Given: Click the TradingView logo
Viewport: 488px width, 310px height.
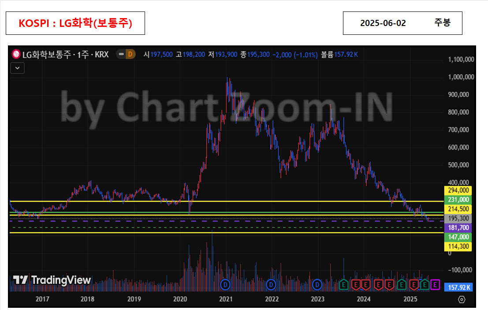Looking at the screenshot, I should 52,280.
